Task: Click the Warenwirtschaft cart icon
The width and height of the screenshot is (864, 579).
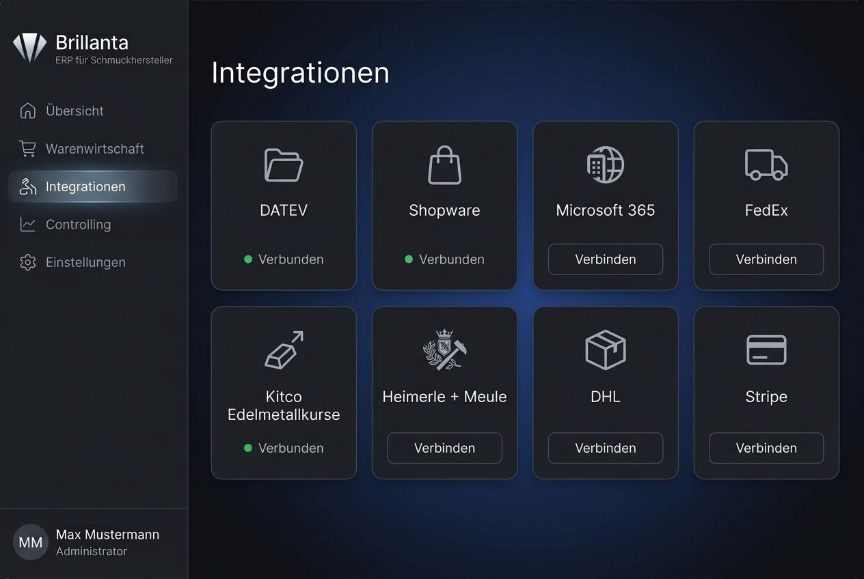Action: (x=28, y=148)
